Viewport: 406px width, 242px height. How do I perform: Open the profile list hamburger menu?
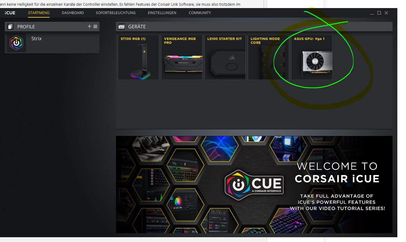[x=95, y=26]
